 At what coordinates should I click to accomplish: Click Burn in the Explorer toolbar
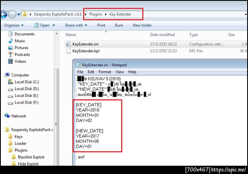click(x=119, y=25)
